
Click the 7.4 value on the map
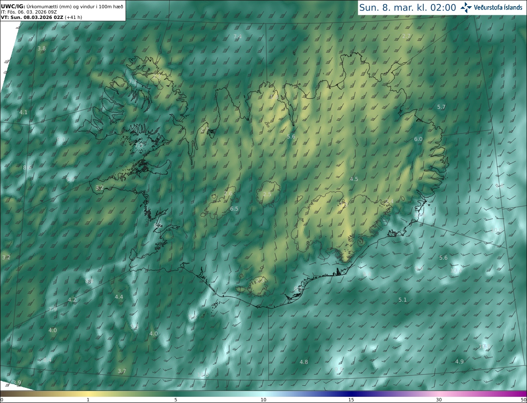click(238, 36)
